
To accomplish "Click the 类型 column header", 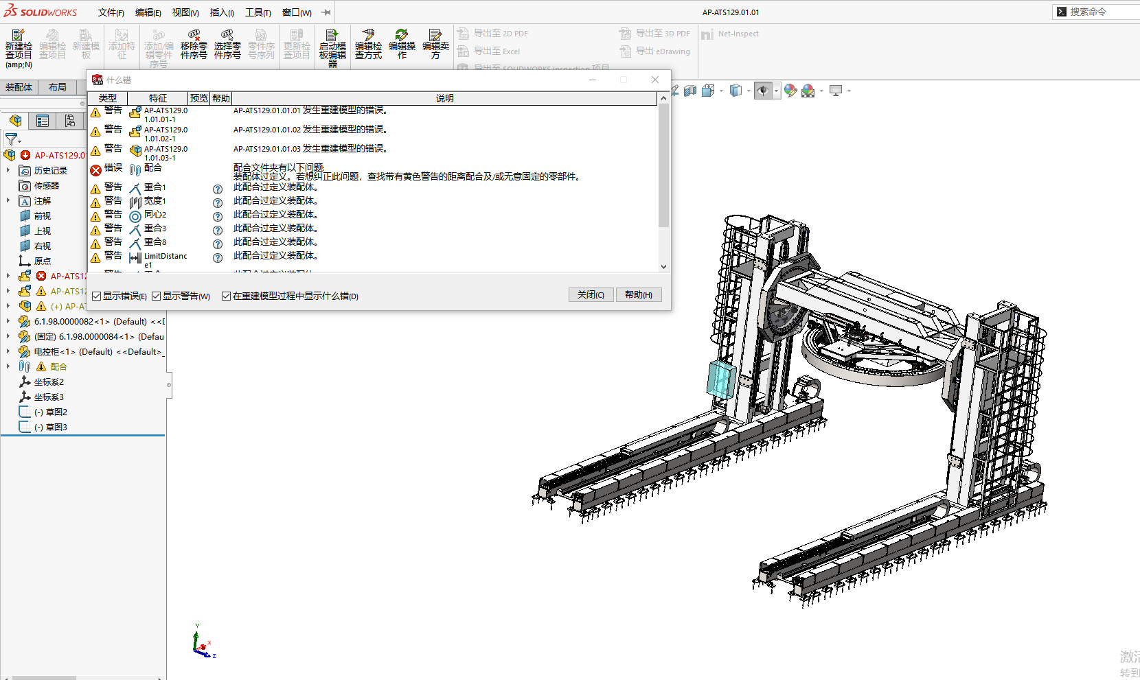I will coord(108,98).
